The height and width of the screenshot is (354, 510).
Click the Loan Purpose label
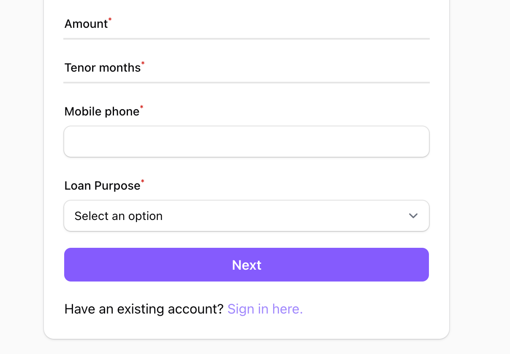pyautogui.click(x=102, y=186)
